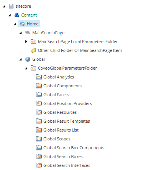Image resolution: width=156 pixels, height=170 pixels.
Task: Select the Home item label
Action: click(33, 24)
